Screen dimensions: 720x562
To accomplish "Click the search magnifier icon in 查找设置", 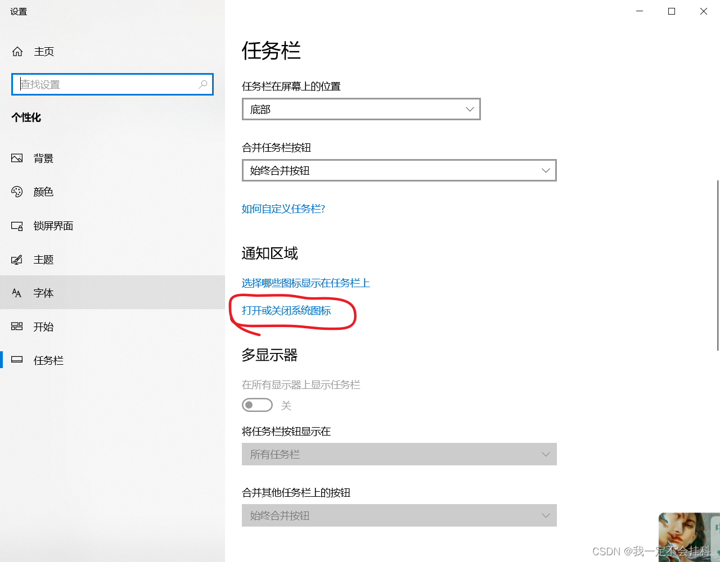I will 203,84.
